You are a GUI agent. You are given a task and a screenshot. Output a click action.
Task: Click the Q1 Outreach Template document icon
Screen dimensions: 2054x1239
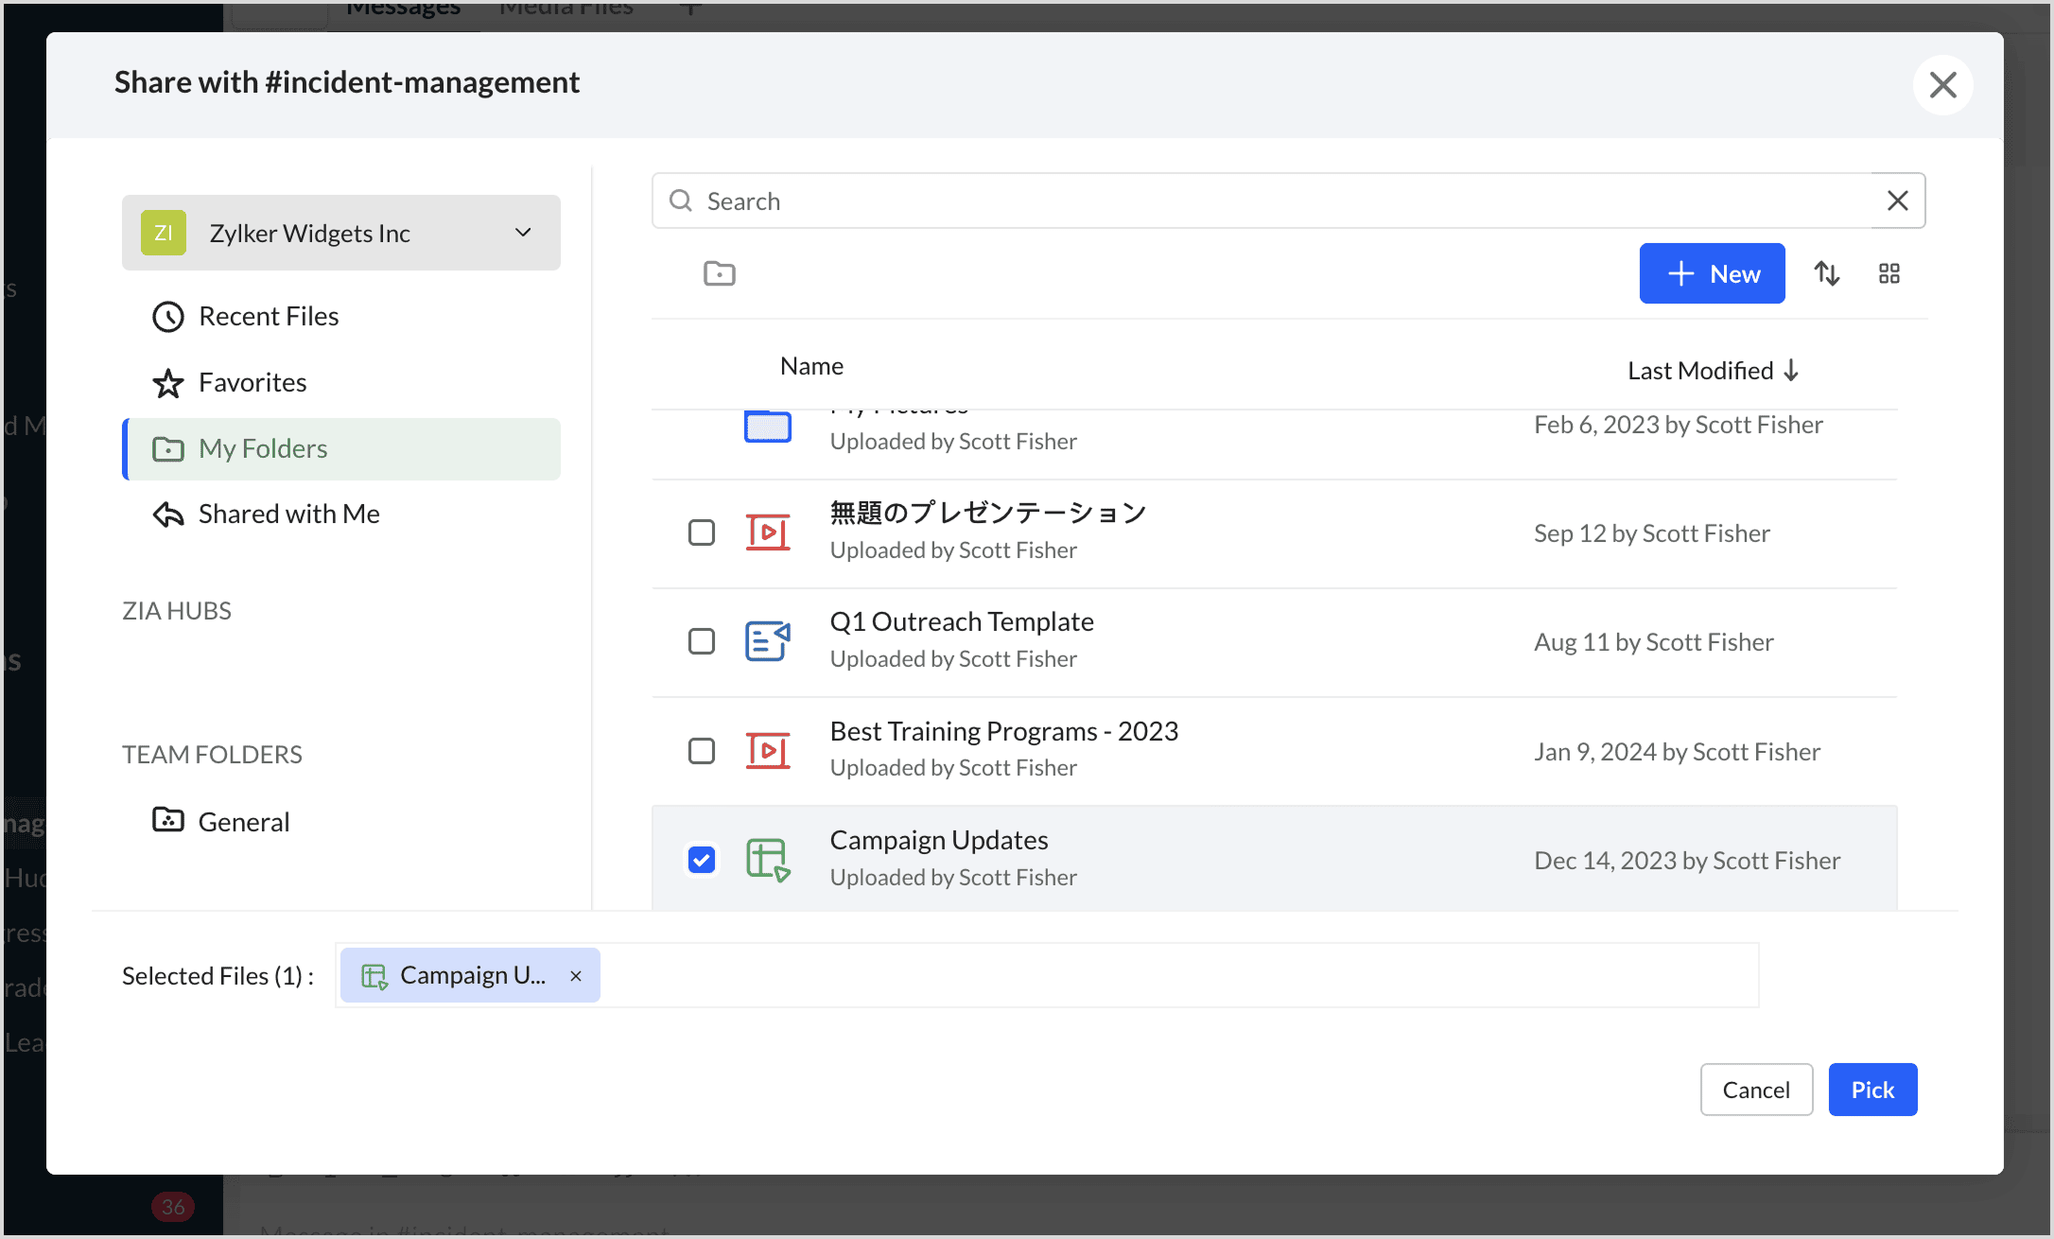point(768,641)
